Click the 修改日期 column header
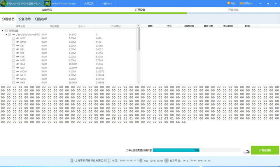The height and width of the screenshot is (167, 280). point(208,26)
